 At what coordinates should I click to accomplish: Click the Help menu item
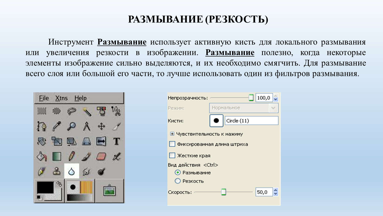(80, 98)
